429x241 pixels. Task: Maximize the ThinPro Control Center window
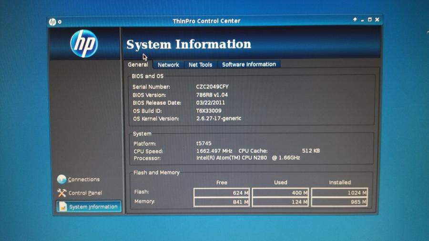tap(369, 20)
